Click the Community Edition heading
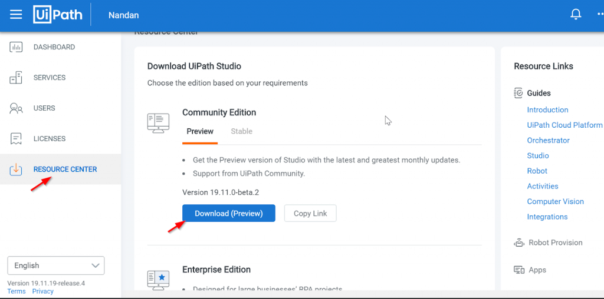The height and width of the screenshot is (299, 604). pyautogui.click(x=219, y=112)
